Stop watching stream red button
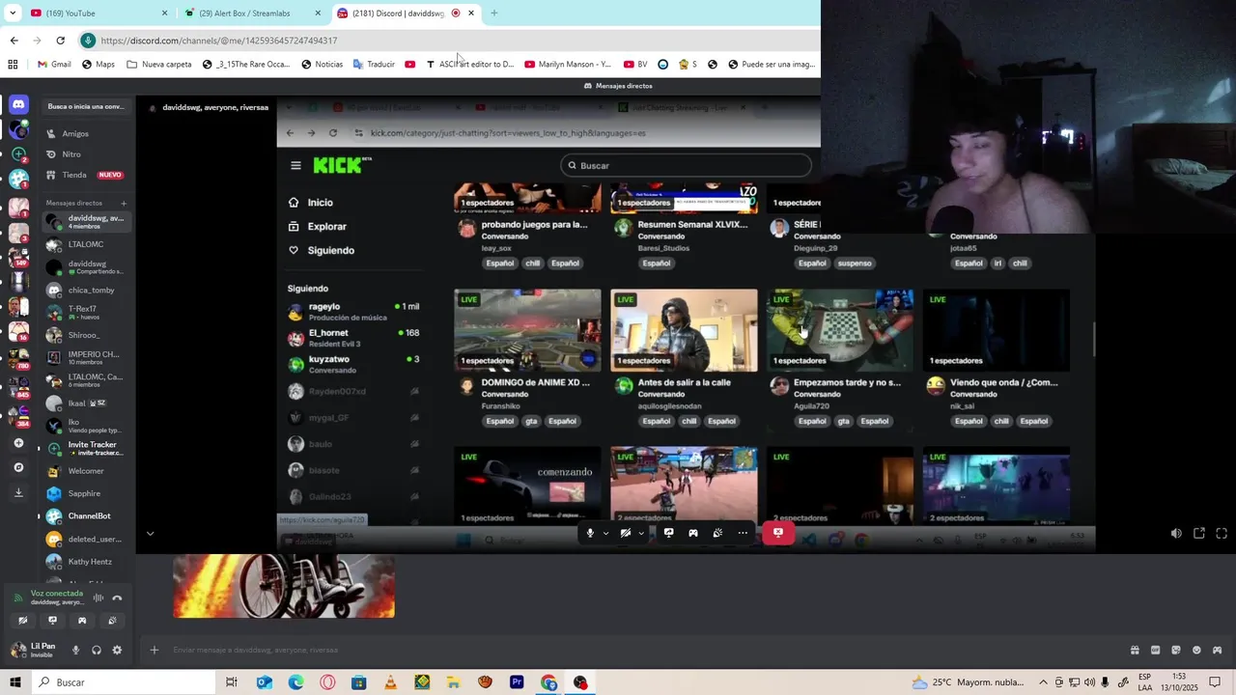The image size is (1236, 695). (778, 533)
